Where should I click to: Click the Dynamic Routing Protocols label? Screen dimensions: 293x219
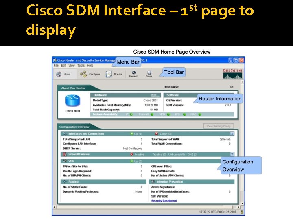pyautogui.click(x=81, y=191)
